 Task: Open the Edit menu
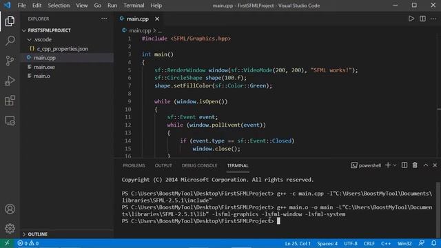37,6
